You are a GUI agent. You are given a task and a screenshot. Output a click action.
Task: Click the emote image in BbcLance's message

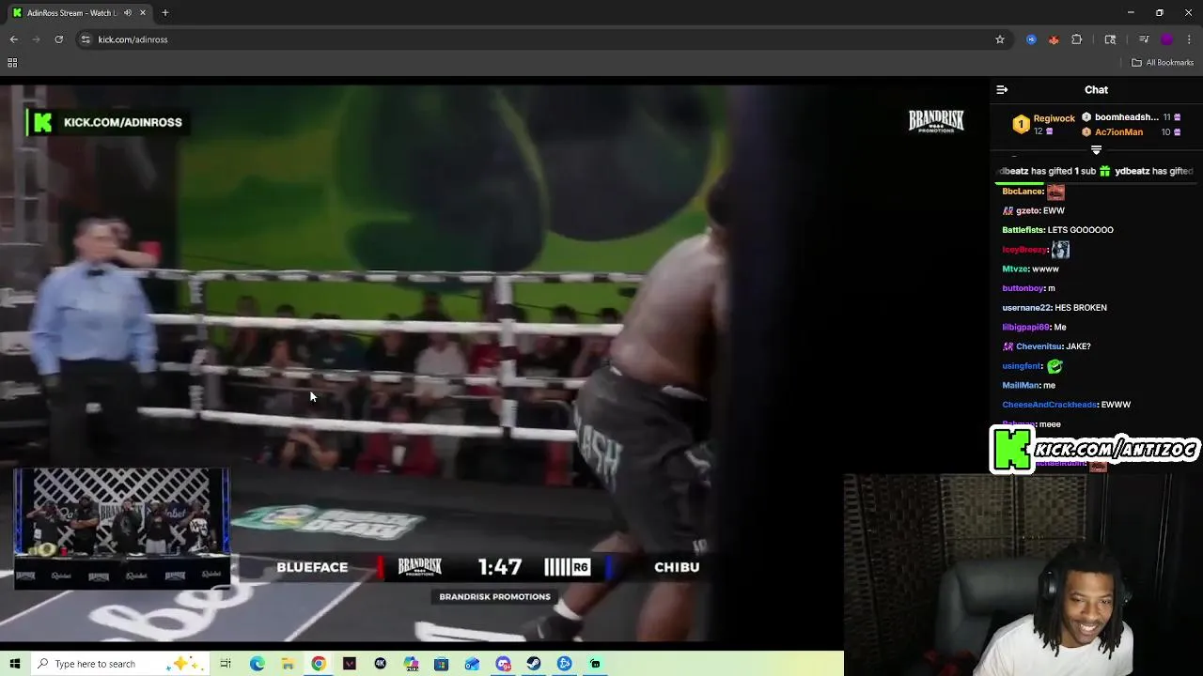pyautogui.click(x=1055, y=192)
